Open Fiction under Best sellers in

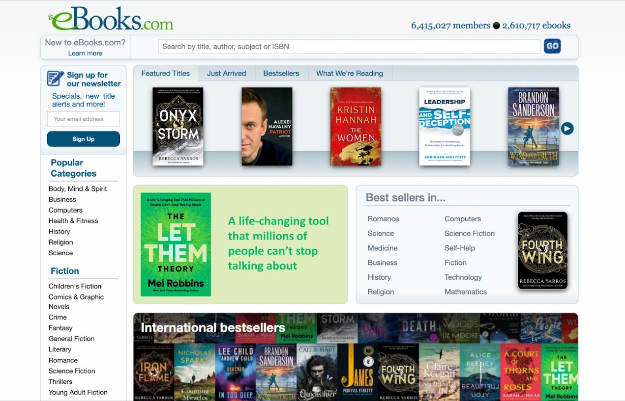[x=456, y=263]
